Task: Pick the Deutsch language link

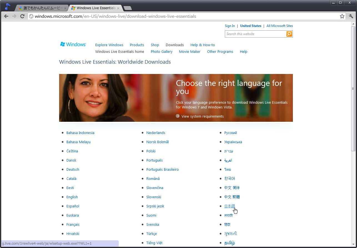Action: click(73, 169)
